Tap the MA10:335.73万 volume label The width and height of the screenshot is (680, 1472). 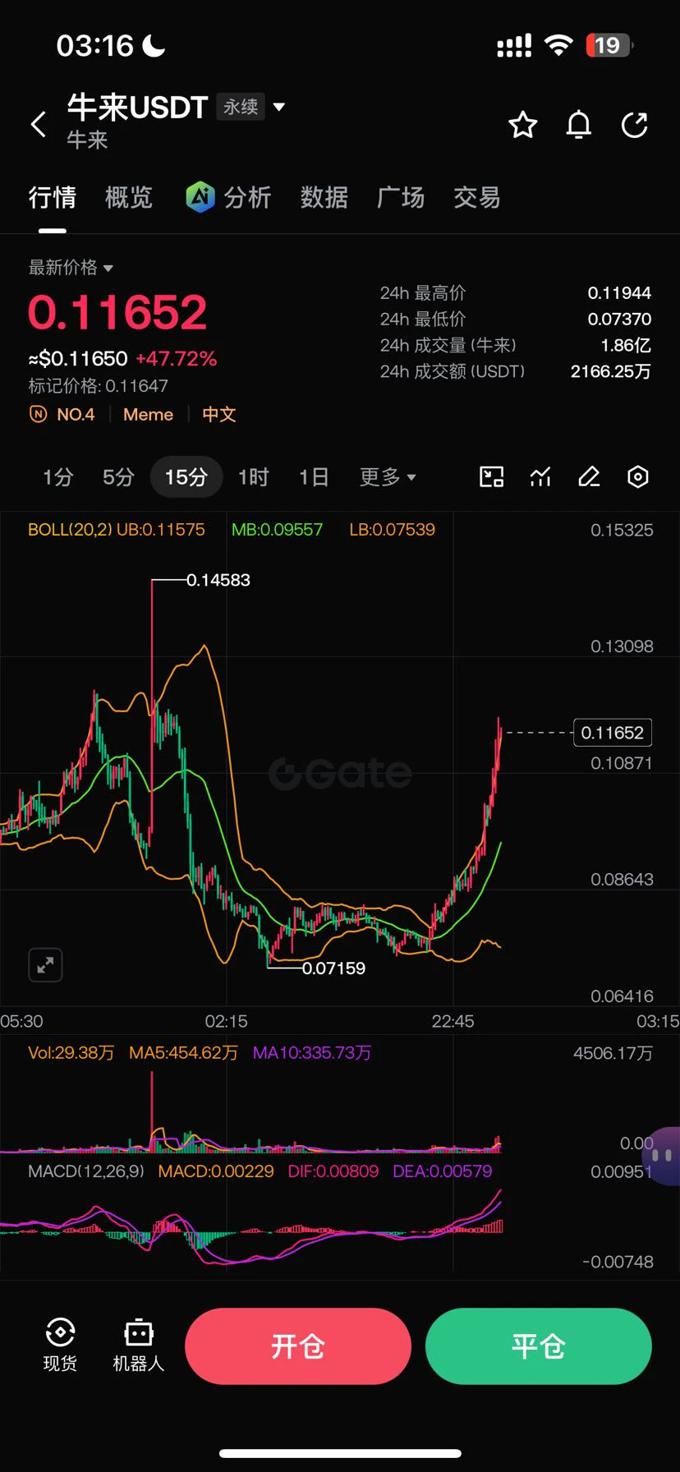[x=312, y=1052]
